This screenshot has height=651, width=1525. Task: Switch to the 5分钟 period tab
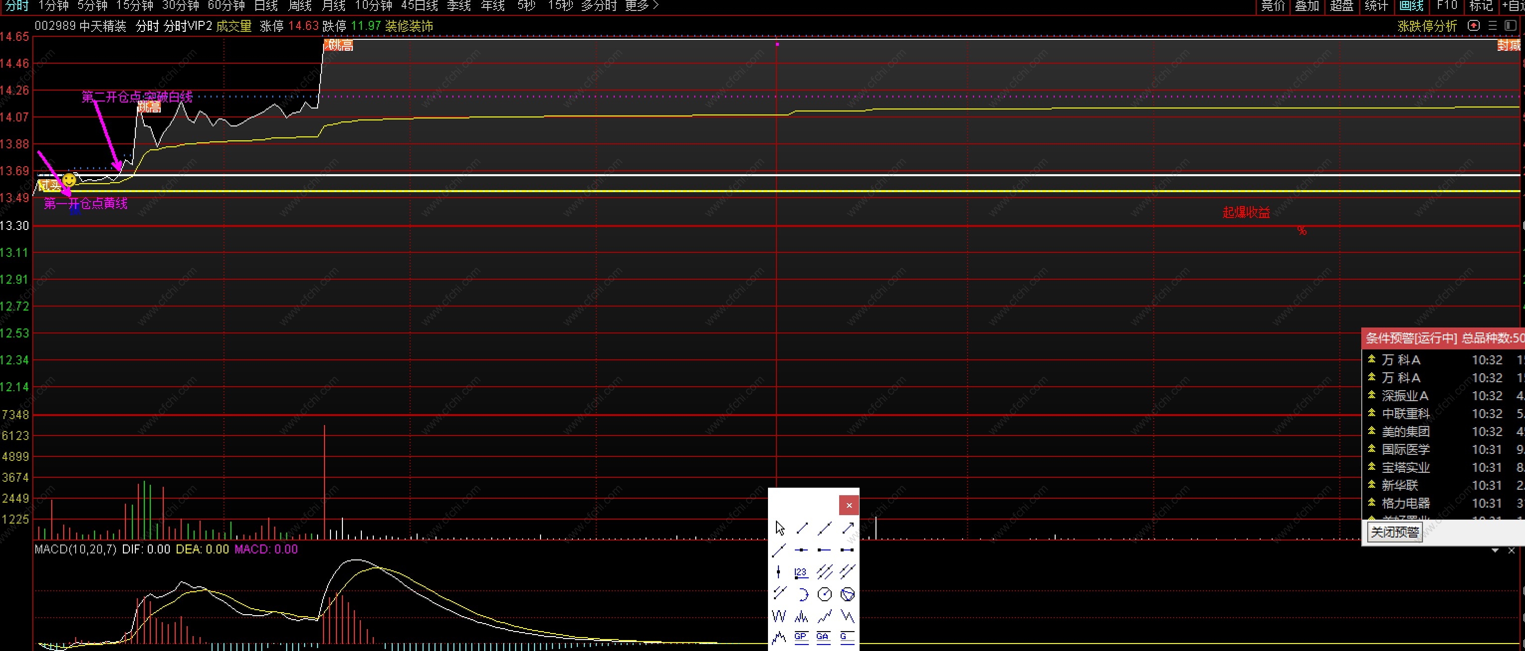click(x=93, y=6)
